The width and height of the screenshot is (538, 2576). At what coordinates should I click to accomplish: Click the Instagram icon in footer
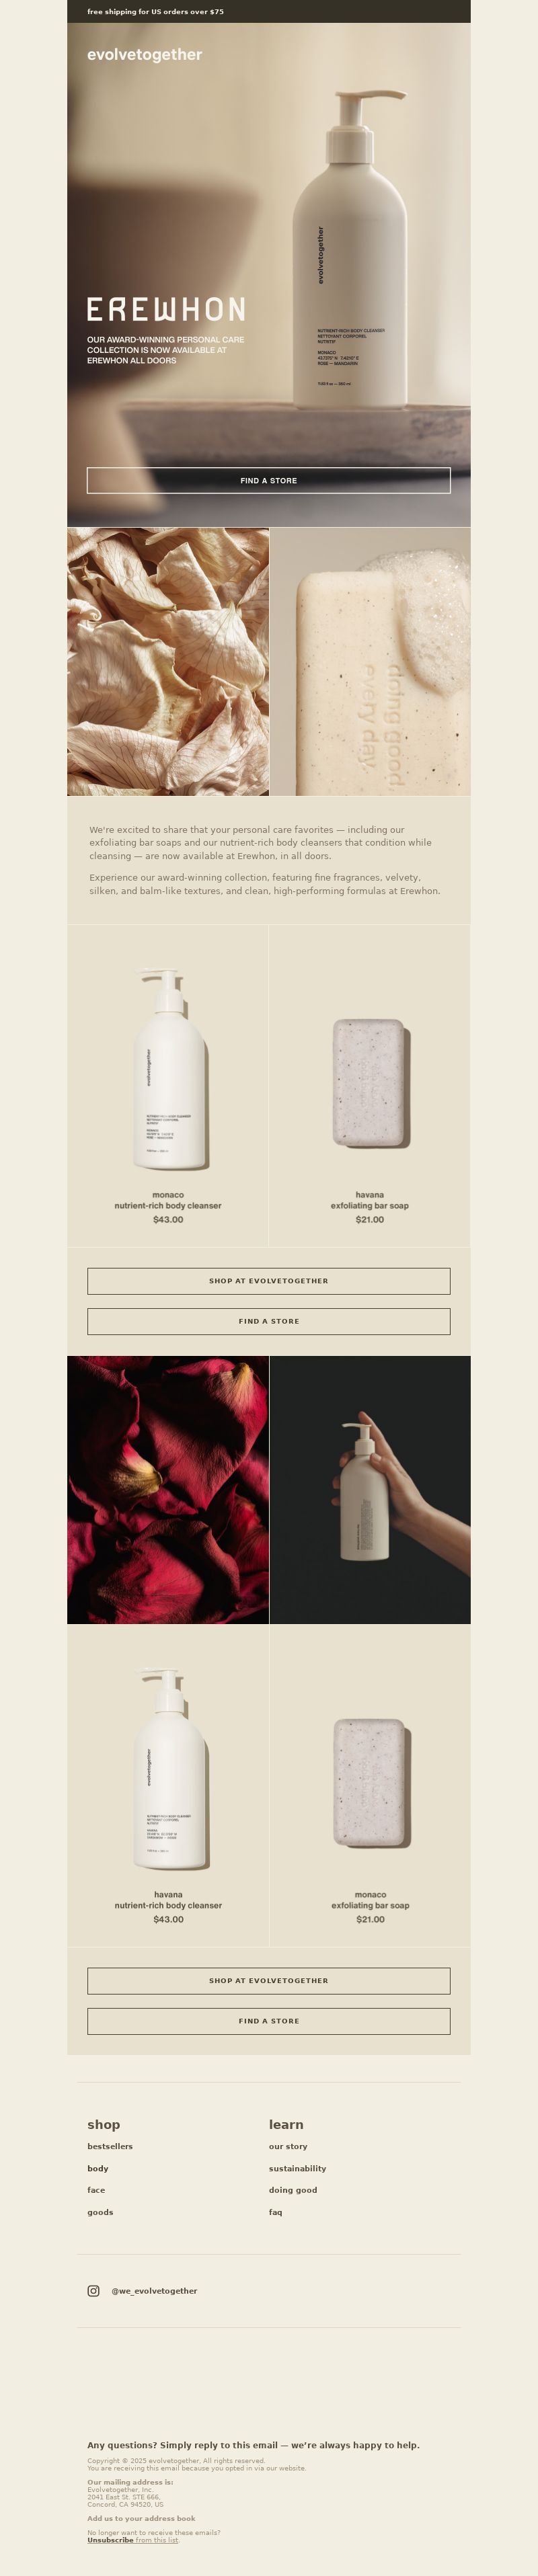93,2290
